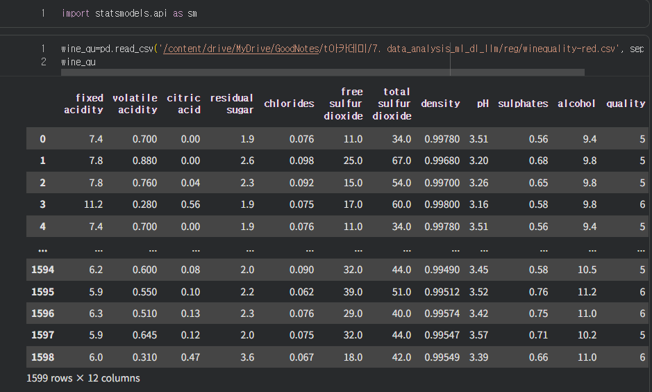Image resolution: width=652 pixels, height=392 pixels.
Task: Click density value 0.99512 in row 1595
Action: 442,292
